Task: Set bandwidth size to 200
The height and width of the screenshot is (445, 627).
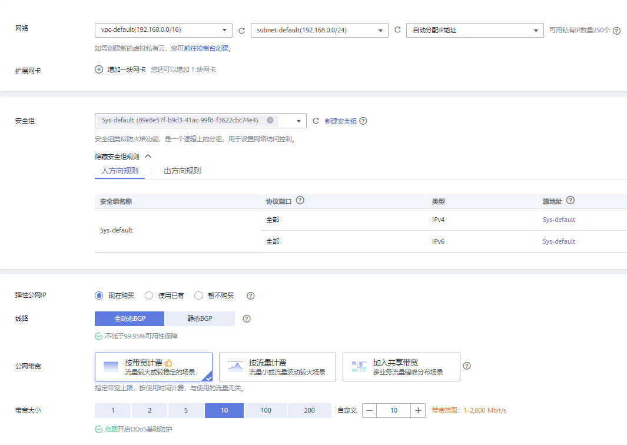Action: (310, 411)
